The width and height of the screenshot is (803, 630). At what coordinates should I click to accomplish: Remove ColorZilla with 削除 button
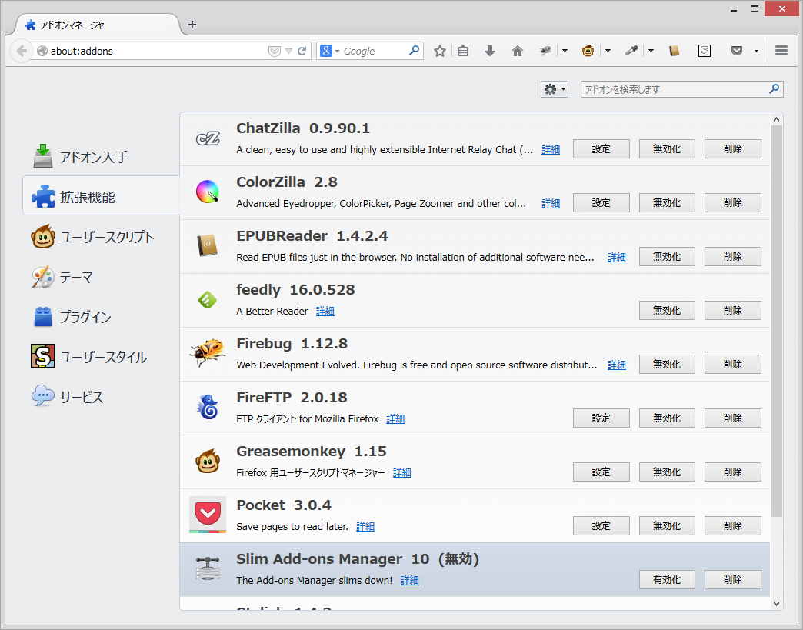pos(732,203)
